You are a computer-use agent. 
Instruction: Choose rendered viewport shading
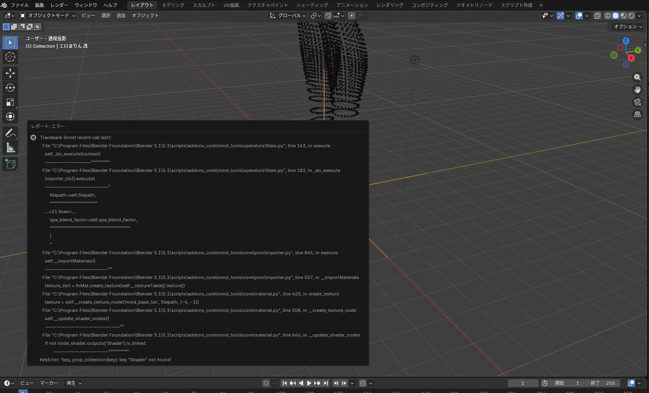pos(631,16)
